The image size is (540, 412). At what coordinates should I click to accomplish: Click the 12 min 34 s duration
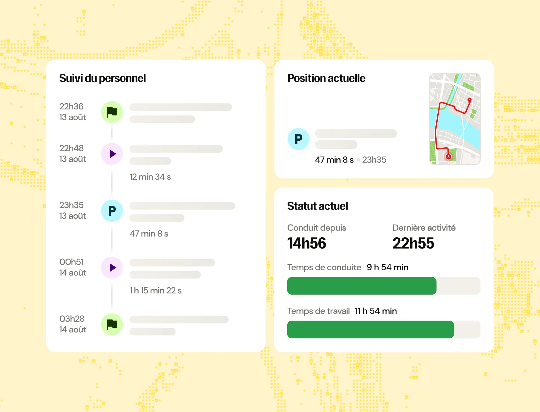150,177
